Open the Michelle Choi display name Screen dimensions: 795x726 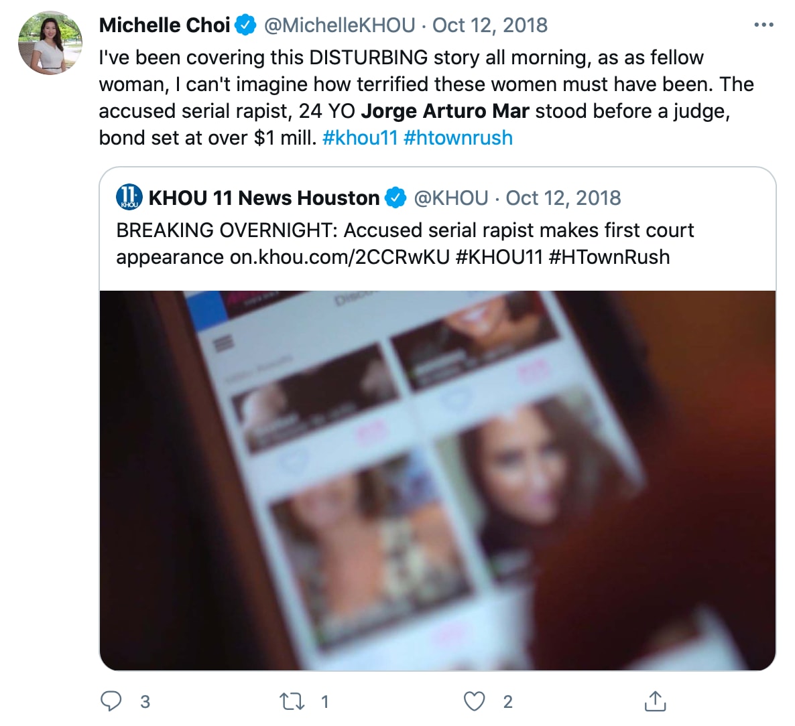(x=164, y=25)
